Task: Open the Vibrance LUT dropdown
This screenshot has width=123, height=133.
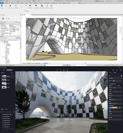Action: point(115,78)
